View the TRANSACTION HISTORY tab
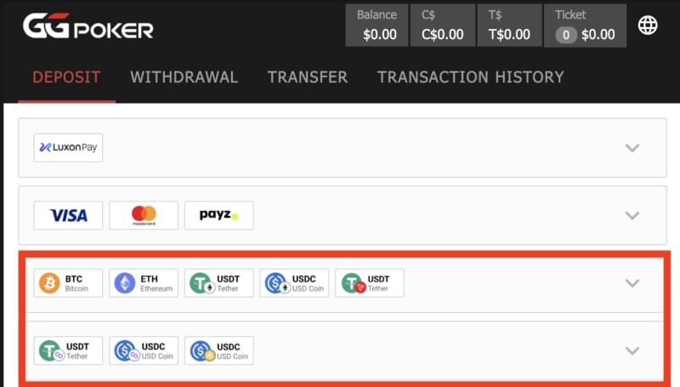Viewport: 680px width, 387px height. (x=471, y=77)
